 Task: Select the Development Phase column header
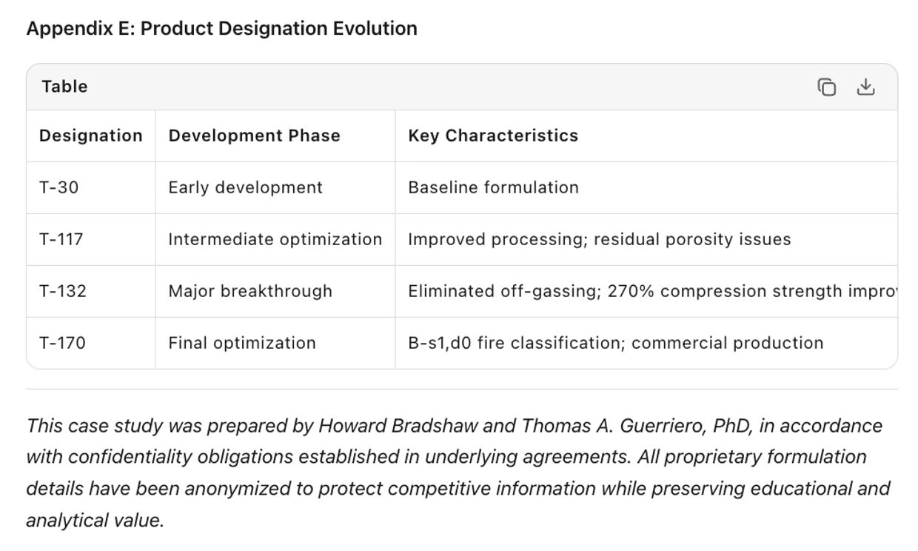coord(254,136)
